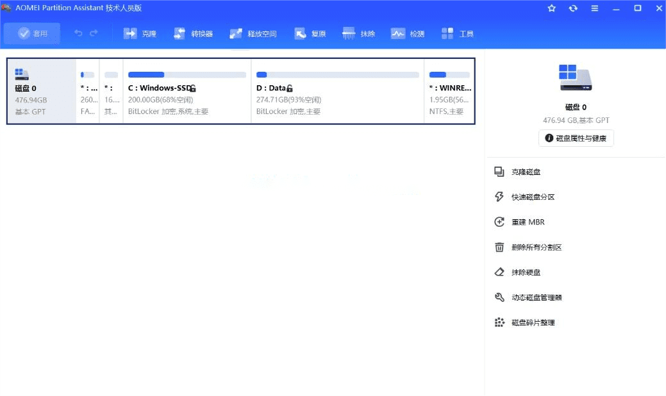This screenshot has width=666, height=396.
Task: Open the hamburger menu in title bar
Action: pyautogui.click(x=595, y=8)
